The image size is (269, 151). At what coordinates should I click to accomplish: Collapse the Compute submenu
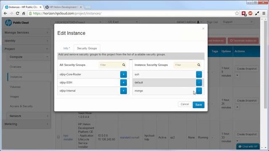pyautogui.click(x=29, y=57)
